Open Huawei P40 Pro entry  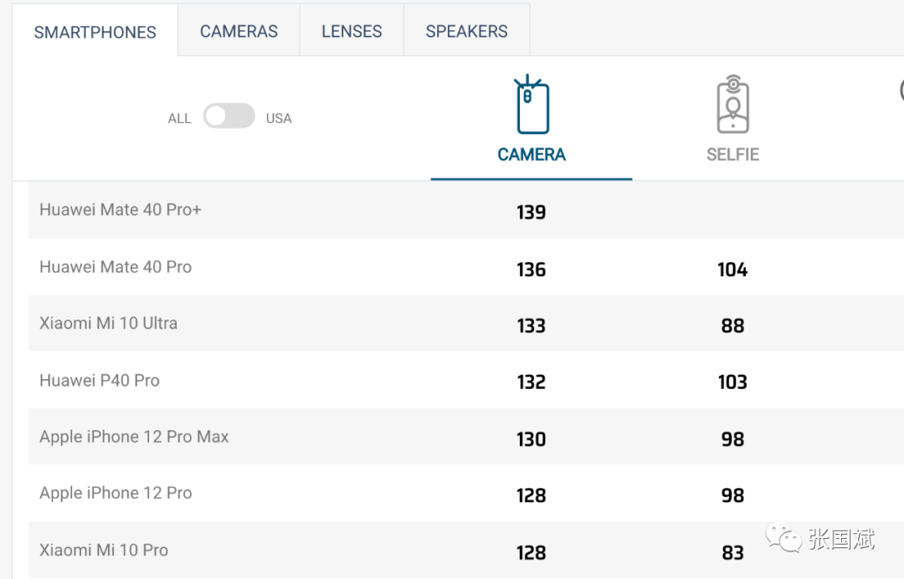tap(100, 380)
